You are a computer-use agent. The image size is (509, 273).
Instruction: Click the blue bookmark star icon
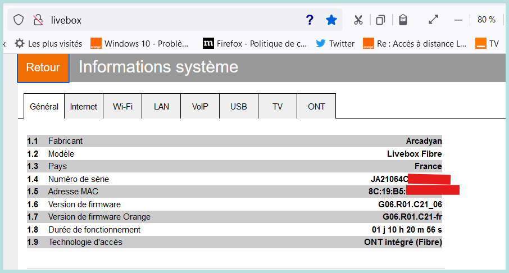(x=331, y=20)
